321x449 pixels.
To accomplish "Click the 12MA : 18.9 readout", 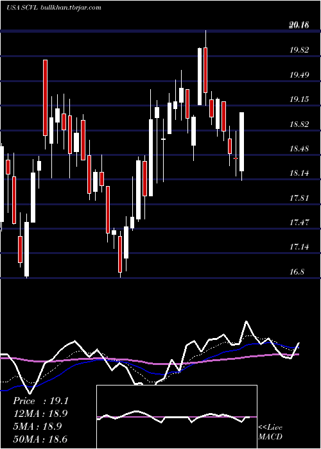I will [40, 414].
